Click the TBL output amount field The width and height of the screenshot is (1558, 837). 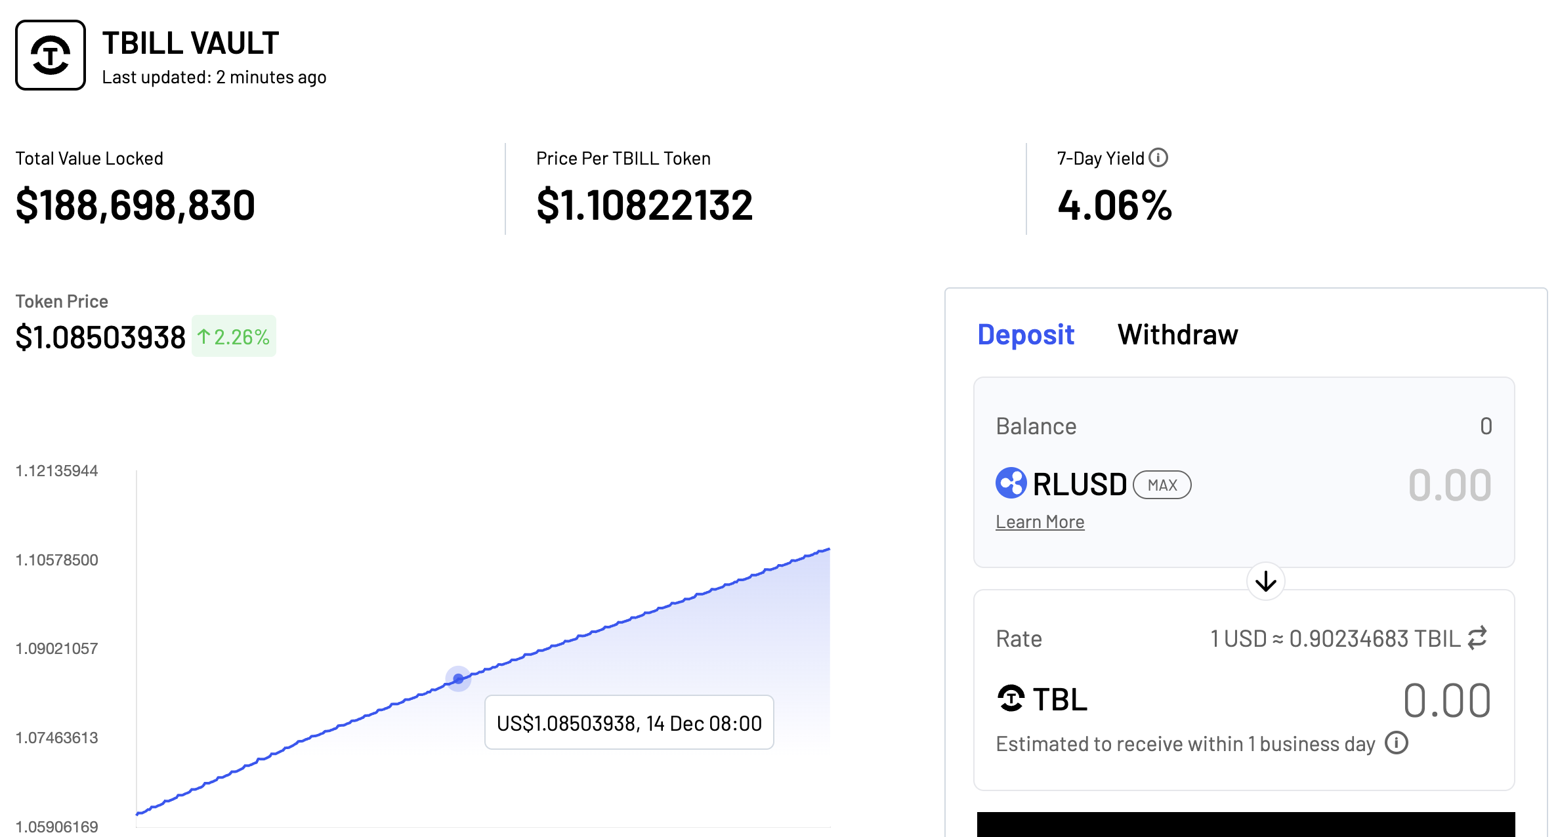coord(1446,700)
